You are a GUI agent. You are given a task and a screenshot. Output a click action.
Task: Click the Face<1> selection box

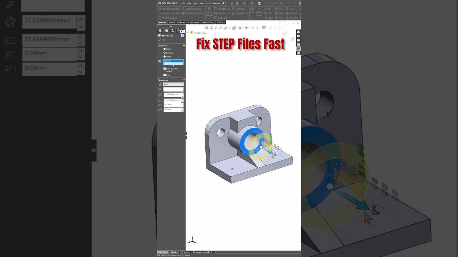(173, 62)
